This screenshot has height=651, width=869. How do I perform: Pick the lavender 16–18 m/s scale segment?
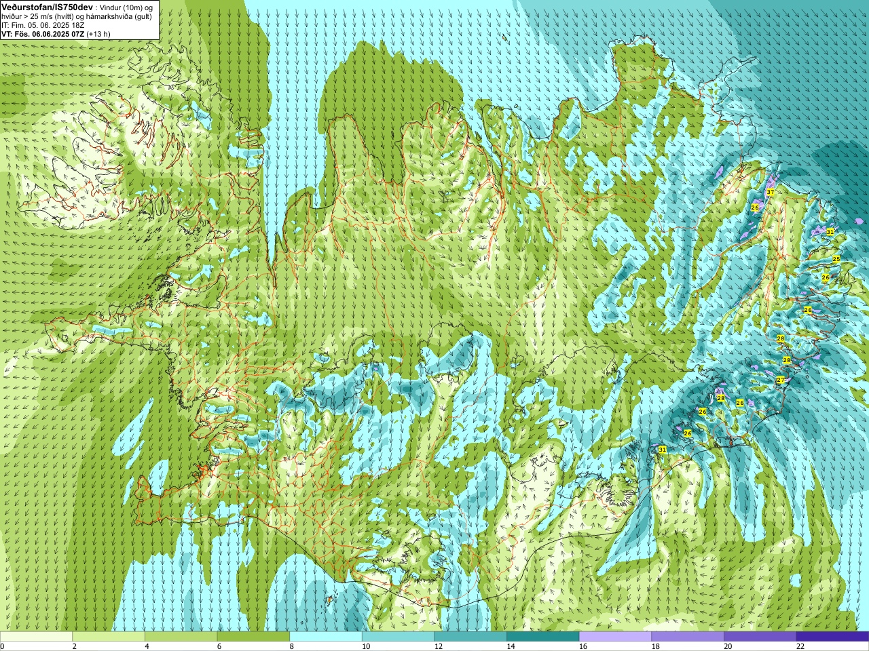[x=615, y=637]
